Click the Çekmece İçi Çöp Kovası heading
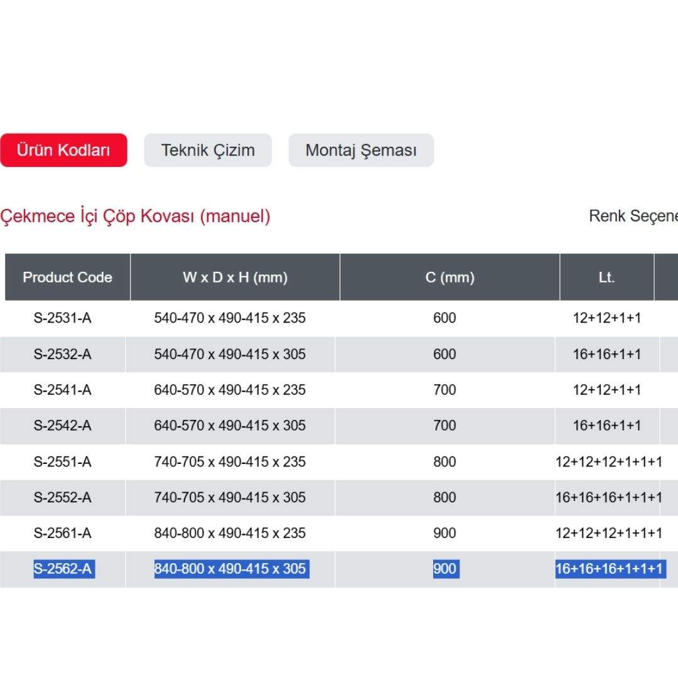The width and height of the screenshot is (678, 678). coord(135,217)
